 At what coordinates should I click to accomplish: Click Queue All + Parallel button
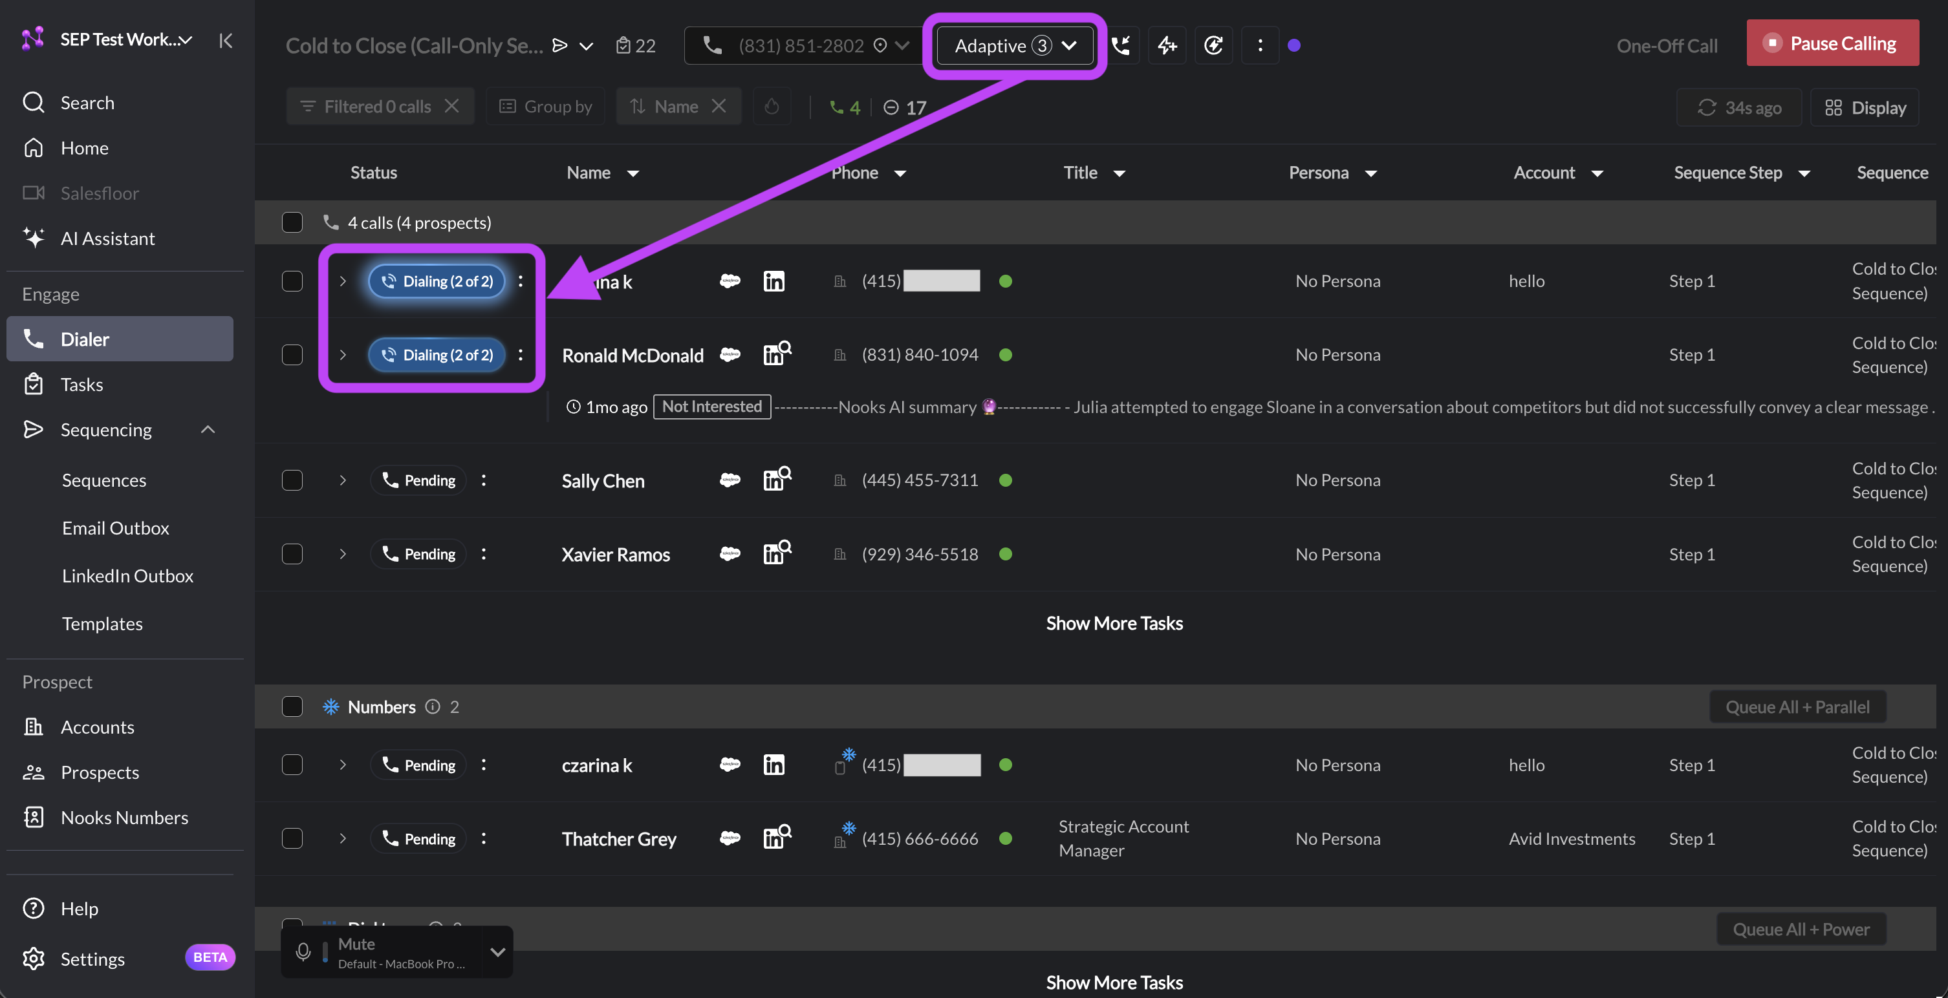coord(1797,707)
